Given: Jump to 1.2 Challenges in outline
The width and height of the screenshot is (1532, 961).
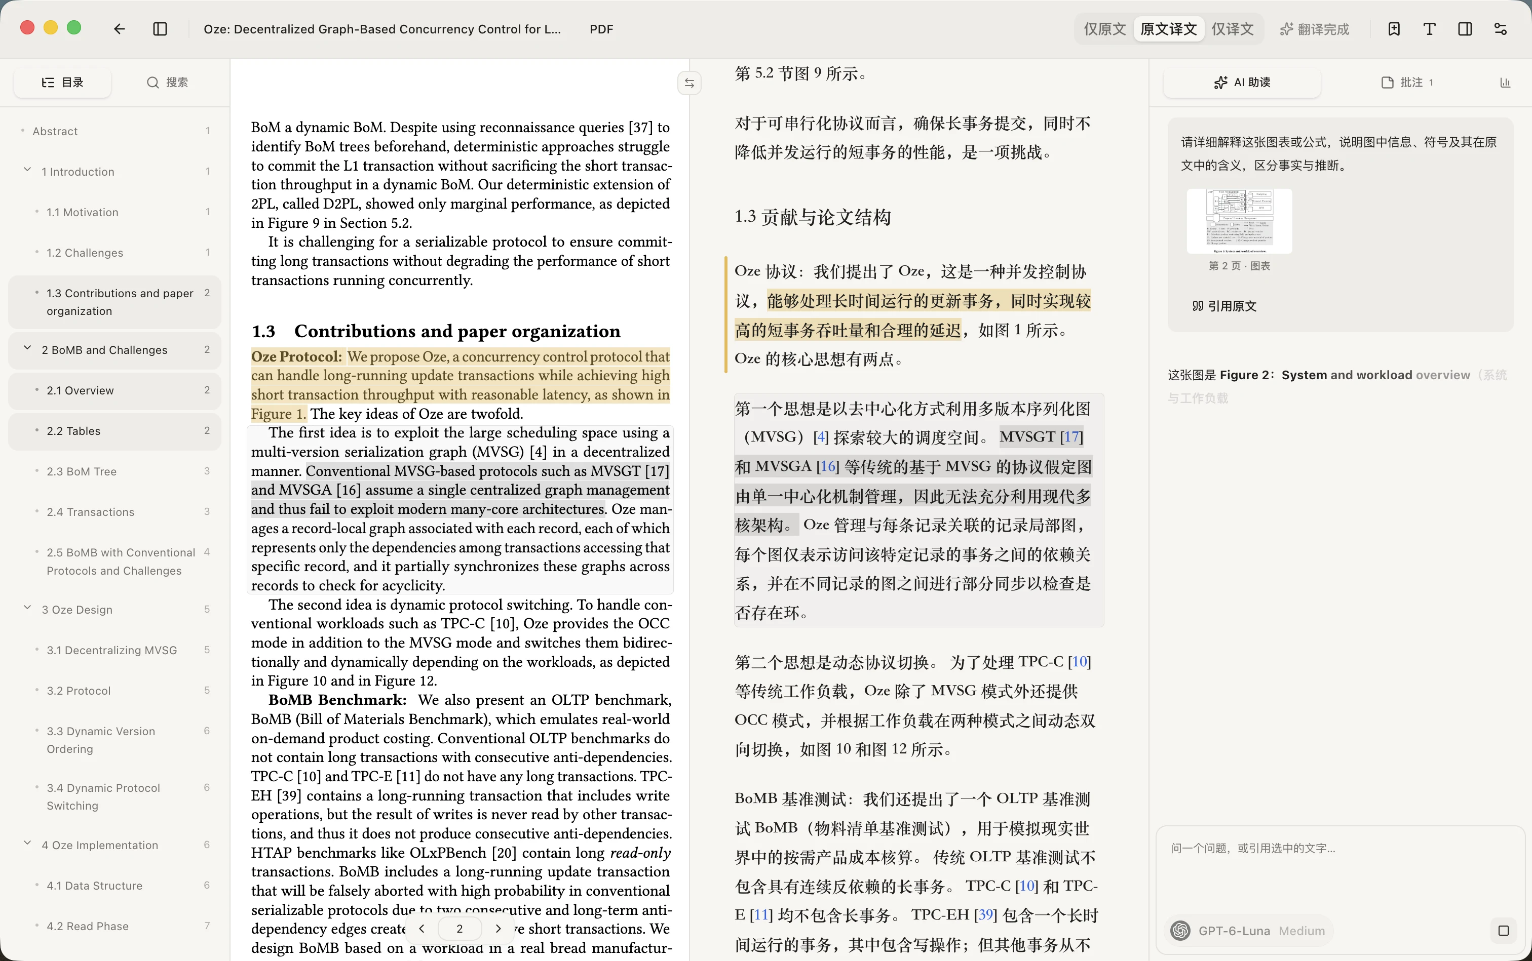Looking at the screenshot, I should (x=115, y=252).
